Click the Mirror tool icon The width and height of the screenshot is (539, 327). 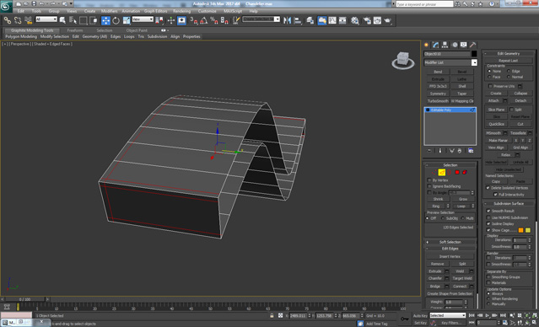point(287,20)
